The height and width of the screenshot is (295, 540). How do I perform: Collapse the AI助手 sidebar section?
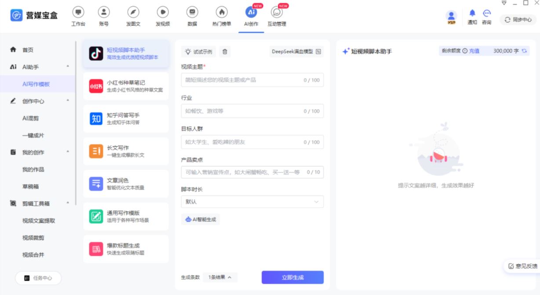[x=68, y=67]
